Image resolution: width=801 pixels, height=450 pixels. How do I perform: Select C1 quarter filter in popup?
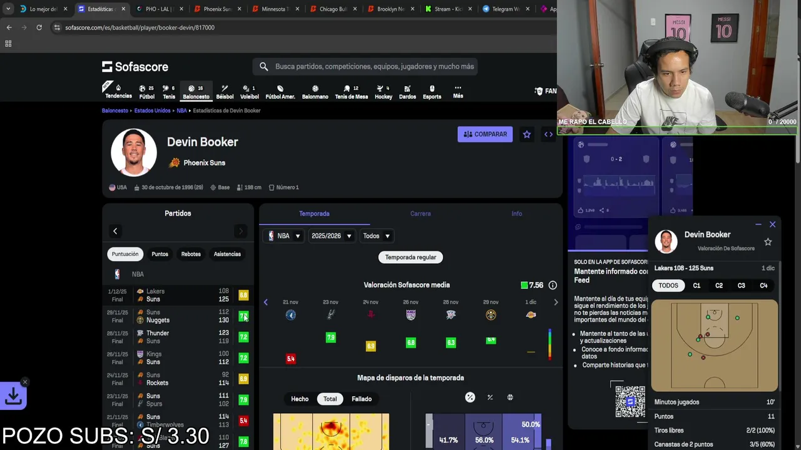tap(696, 286)
